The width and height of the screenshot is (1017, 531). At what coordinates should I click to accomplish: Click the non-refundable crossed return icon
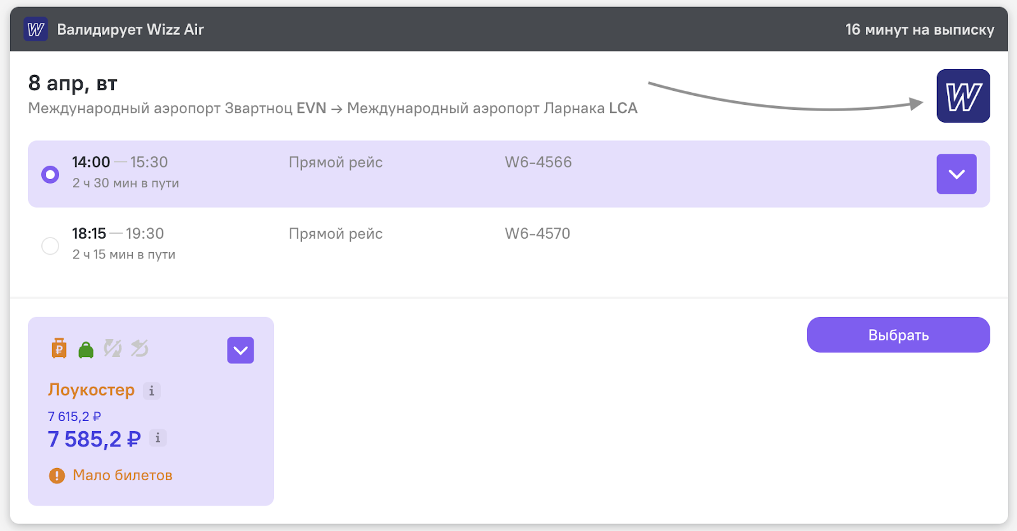coord(139,348)
